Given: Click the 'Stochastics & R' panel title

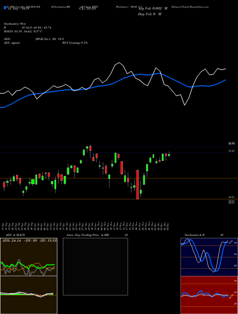Looking at the screenshot, I should click(195, 235).
